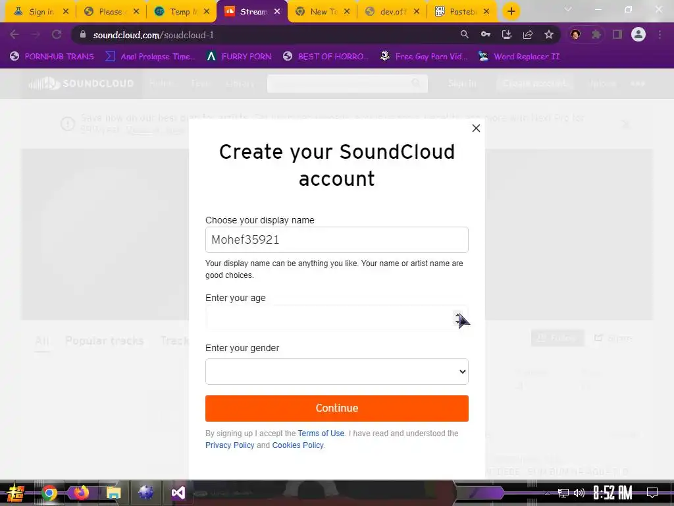Open the tab search chevron
Viewport: 674px width, 506px height.
click(x=568, y=9)
